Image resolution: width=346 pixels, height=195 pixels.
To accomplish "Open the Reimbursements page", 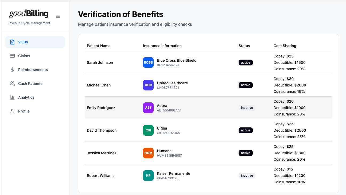I will pos(33,70).
